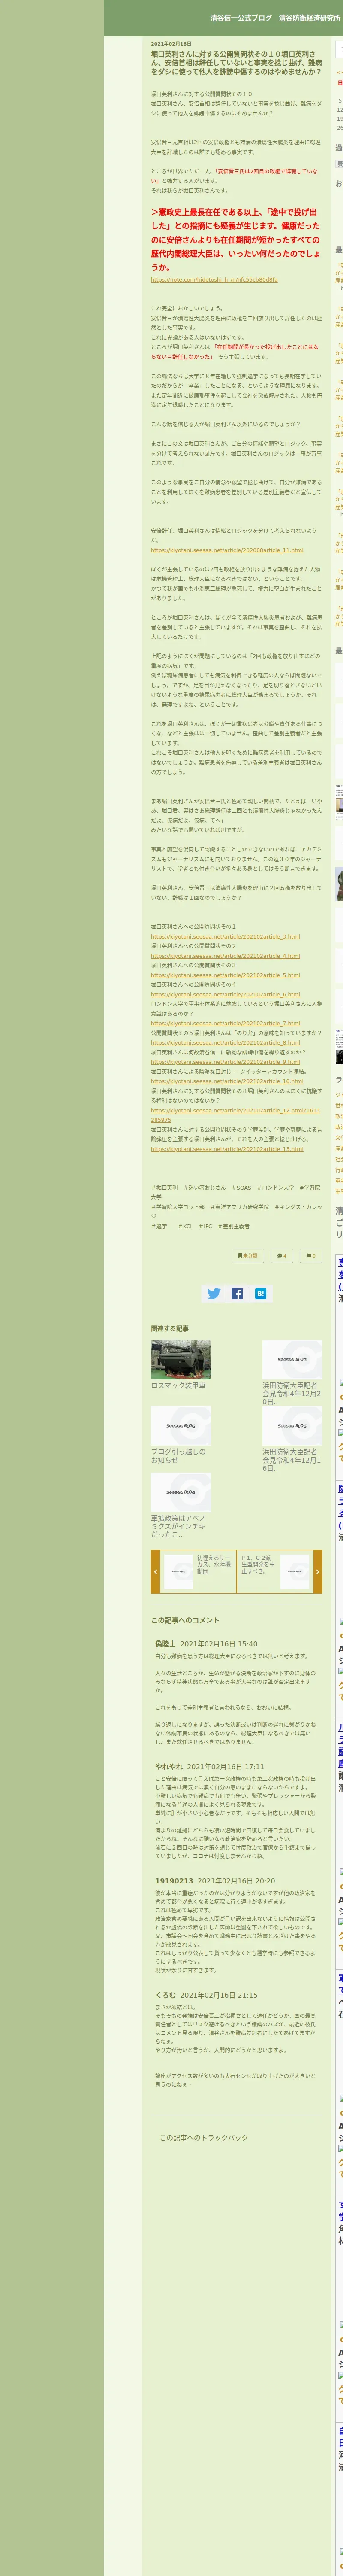The height and width of the screenshot is (2576, 343).
Task: Click the 2021年02月16日 post date
Action: pos(171,43)
